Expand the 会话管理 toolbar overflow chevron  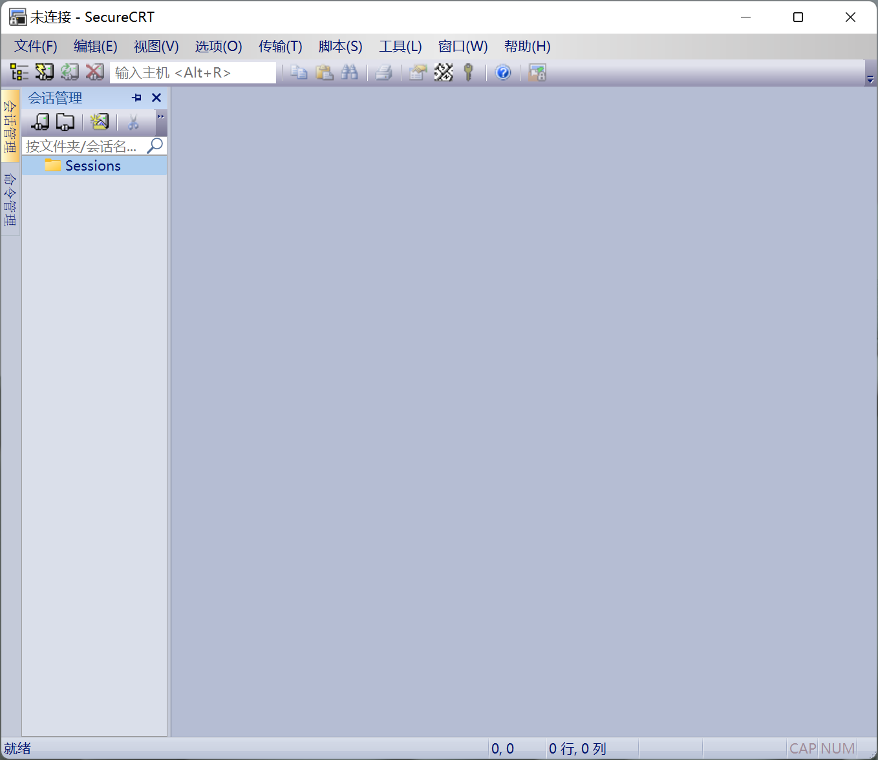161,117
